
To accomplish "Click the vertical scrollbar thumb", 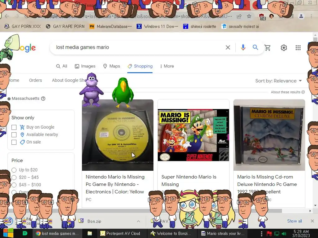I will pyautogui.click(x=315, y=39).
